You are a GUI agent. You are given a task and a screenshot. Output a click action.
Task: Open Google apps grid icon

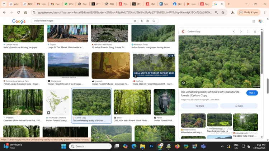tap(254, 21)
